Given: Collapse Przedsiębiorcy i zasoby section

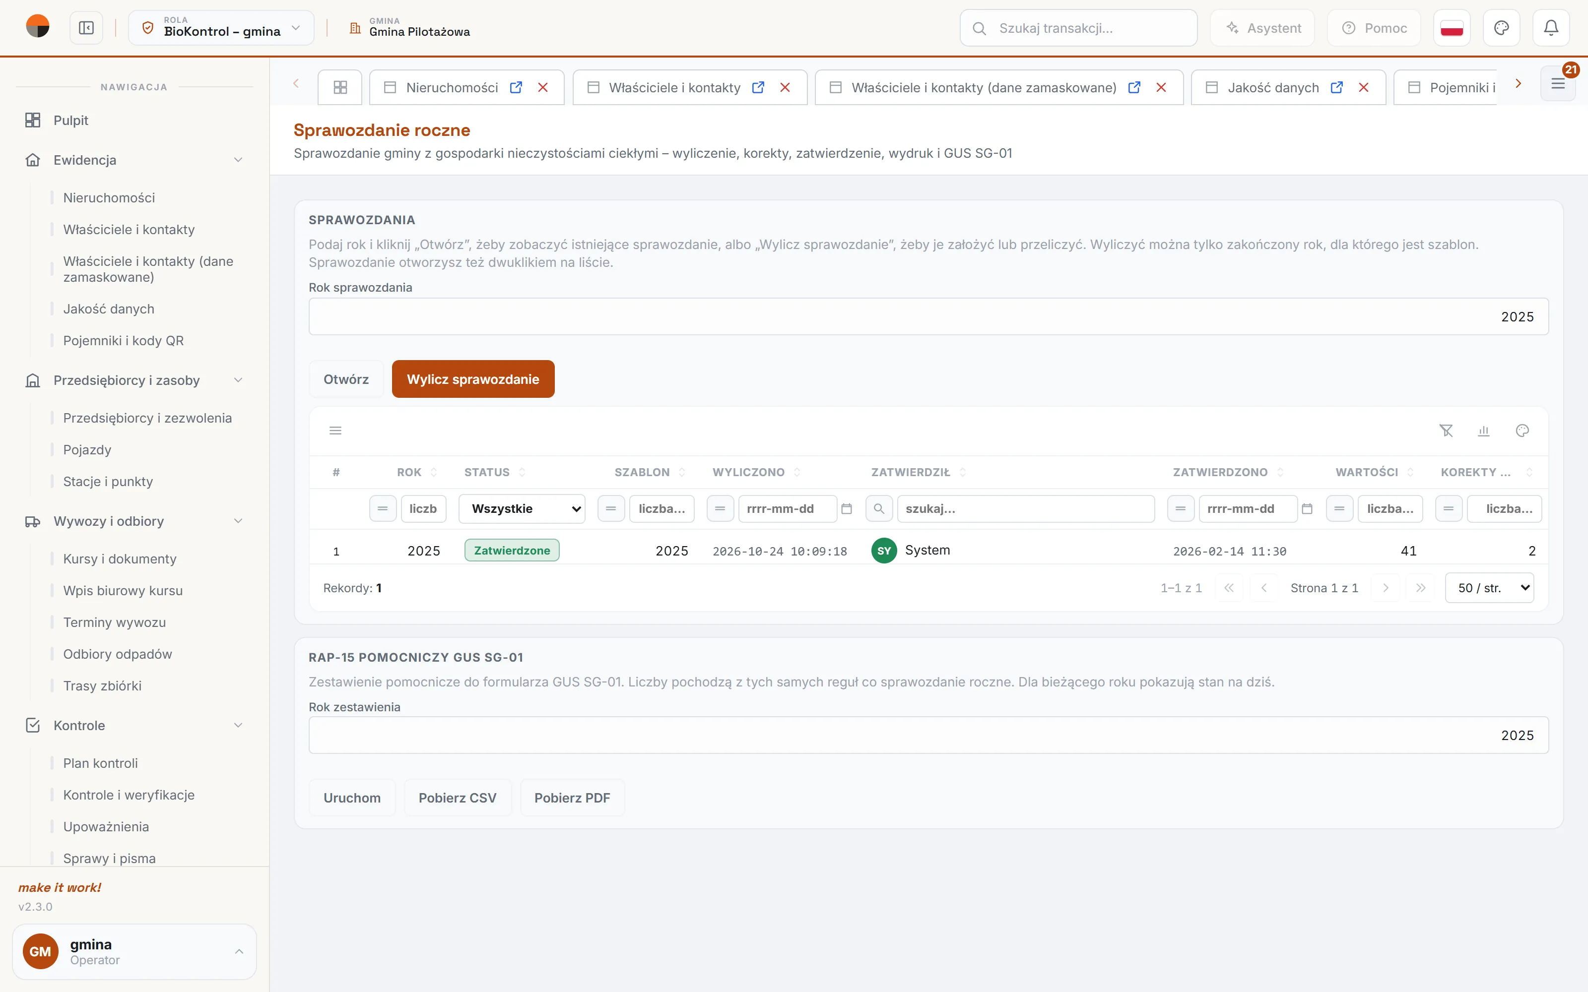Looking at the screenshot, I should (x=238, y=380).
